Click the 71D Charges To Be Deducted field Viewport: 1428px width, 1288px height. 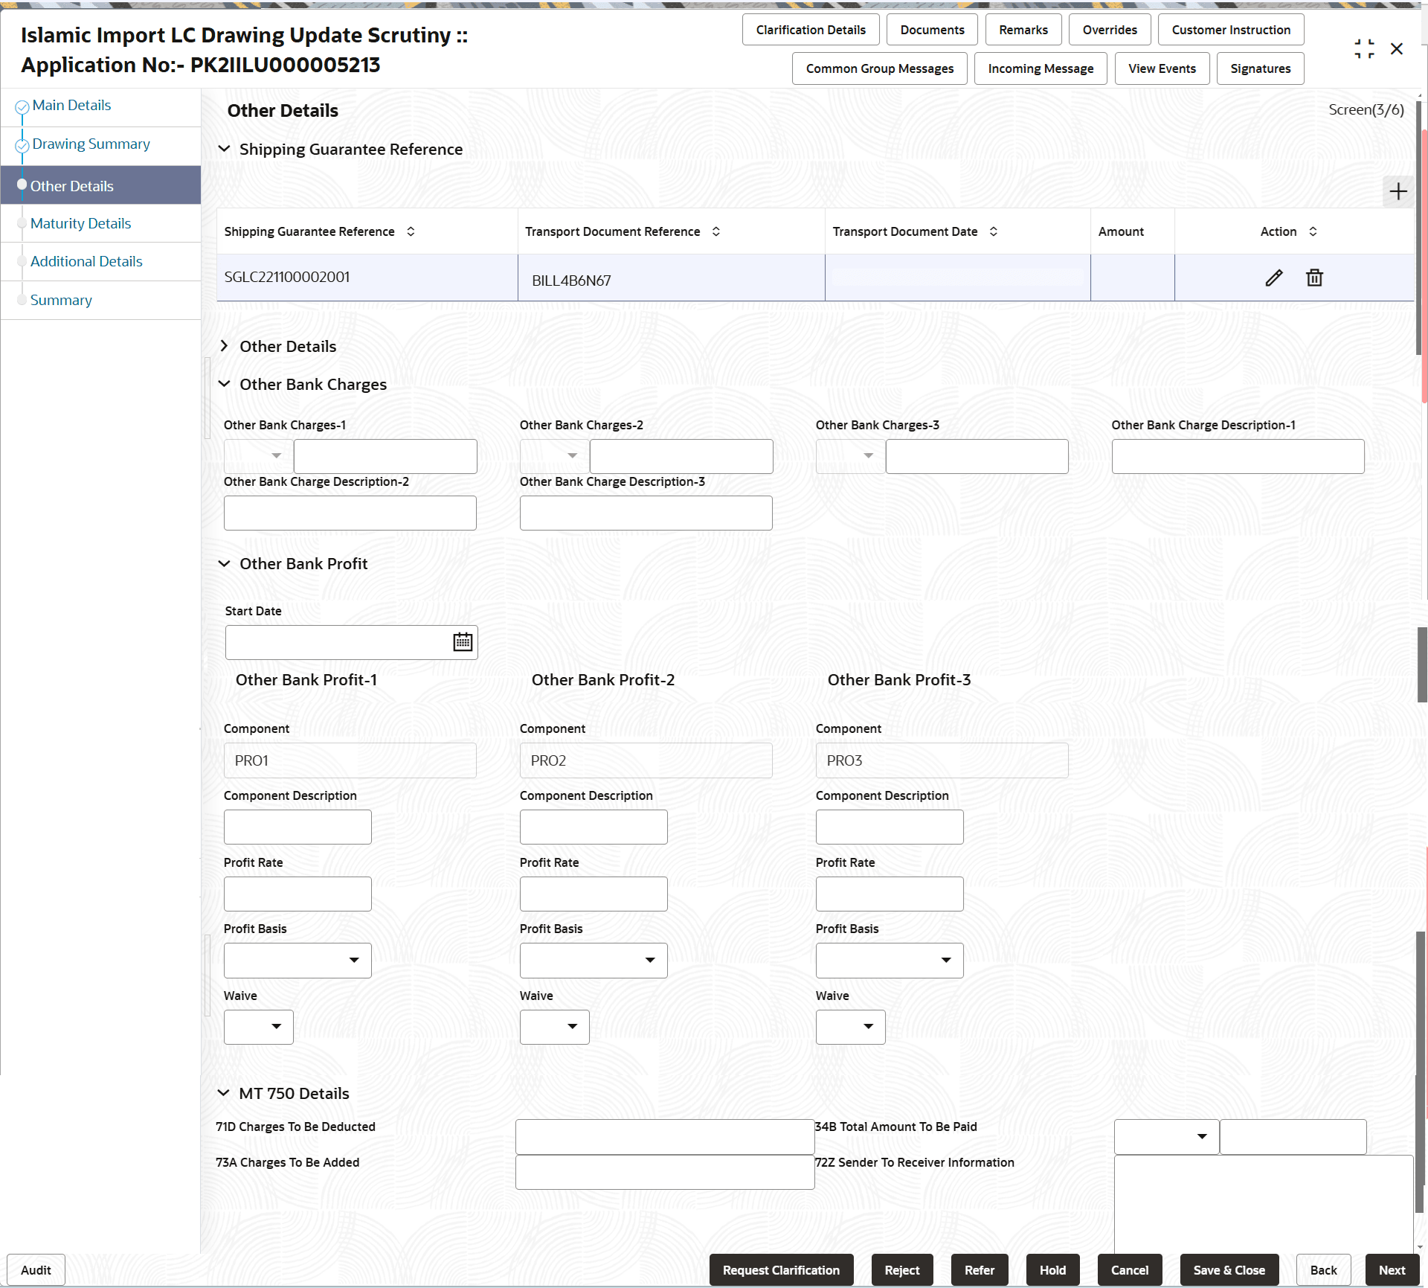pos(664,1136)
